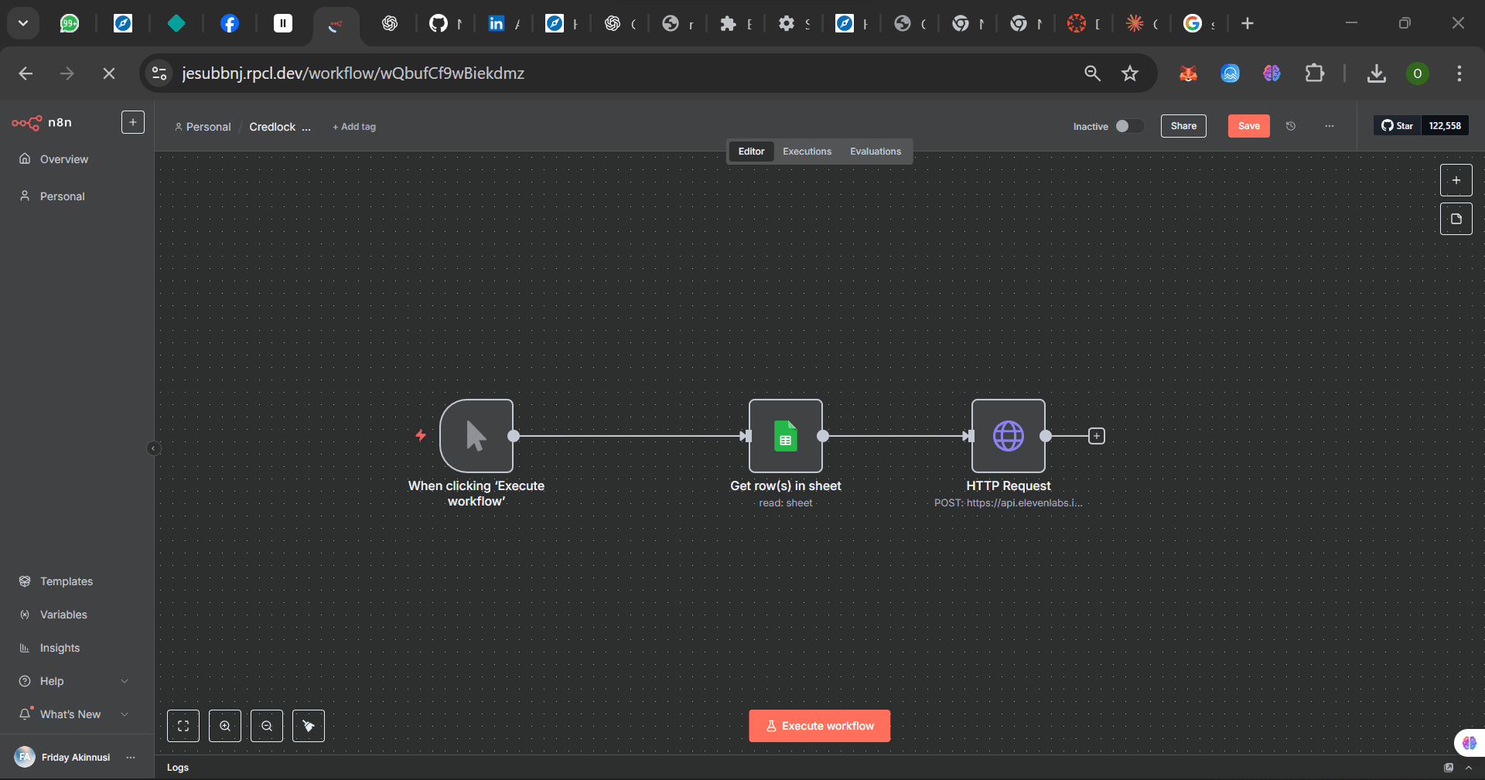Open the browser extensions puzzle icon

point(1314,73)
